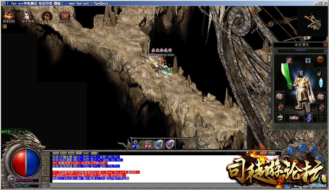Click second chat channel button
Image resolution: width=329 pixels, height=190 pixels.
click(64, 153)
